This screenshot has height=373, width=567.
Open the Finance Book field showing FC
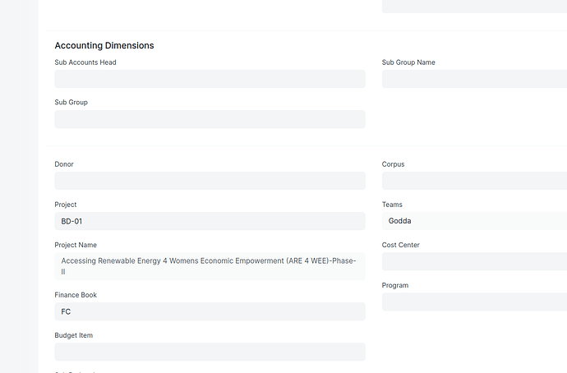(210, 311)
